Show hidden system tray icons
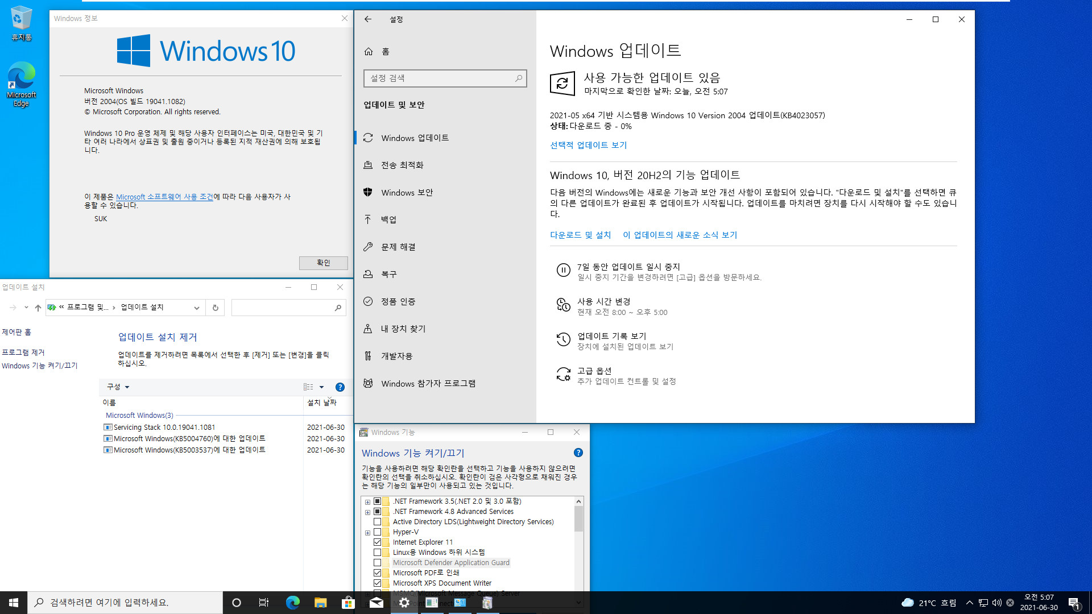Screen dimensions: 1092x614 click(969, 603)
